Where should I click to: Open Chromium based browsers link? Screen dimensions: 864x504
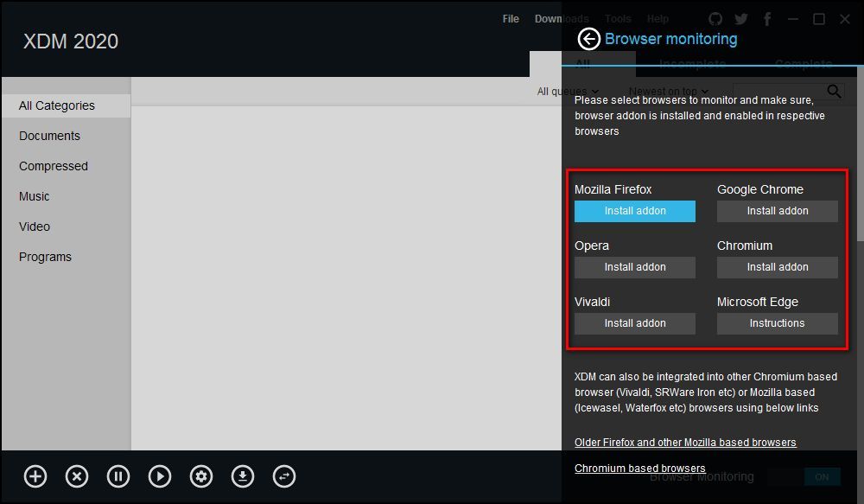(x=639, y=469)
